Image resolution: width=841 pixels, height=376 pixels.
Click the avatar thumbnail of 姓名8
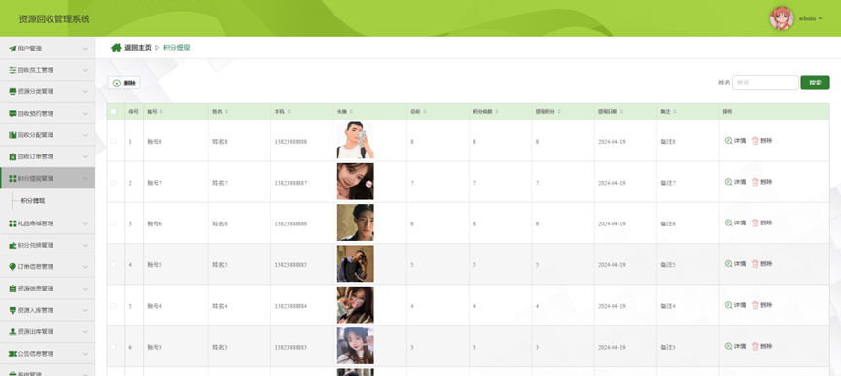coord(355,140)
